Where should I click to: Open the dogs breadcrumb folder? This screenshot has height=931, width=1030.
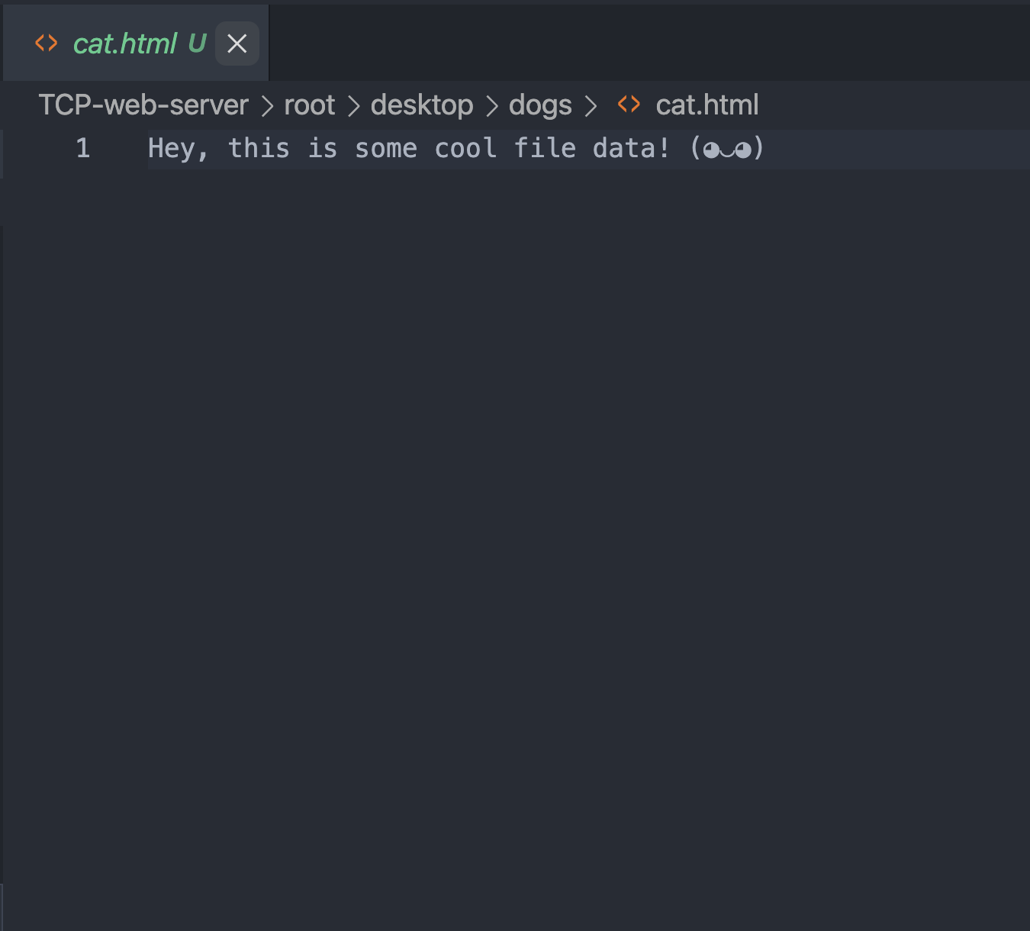pyautogui.click(x=540, y=105)
